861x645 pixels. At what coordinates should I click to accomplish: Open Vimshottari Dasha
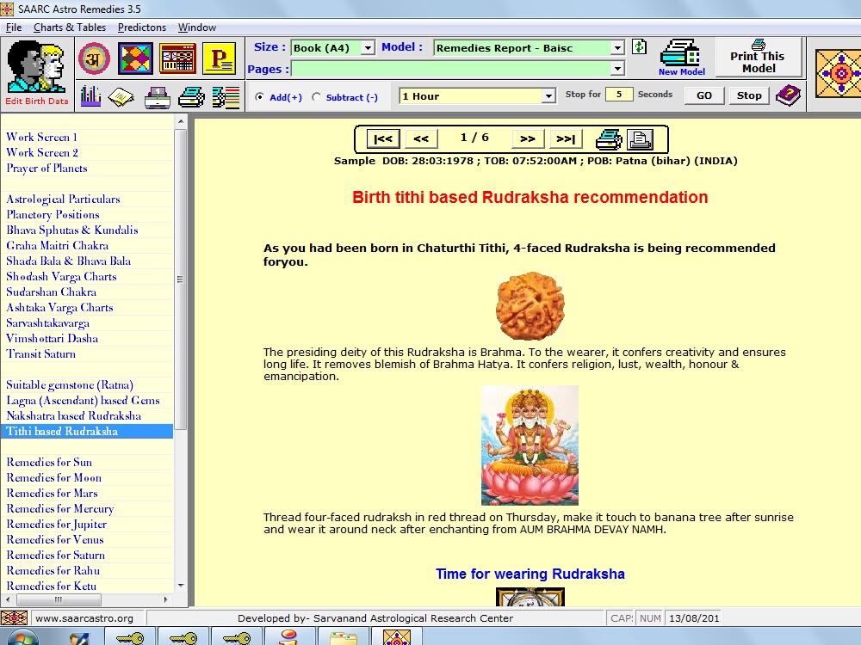(53, 338)
